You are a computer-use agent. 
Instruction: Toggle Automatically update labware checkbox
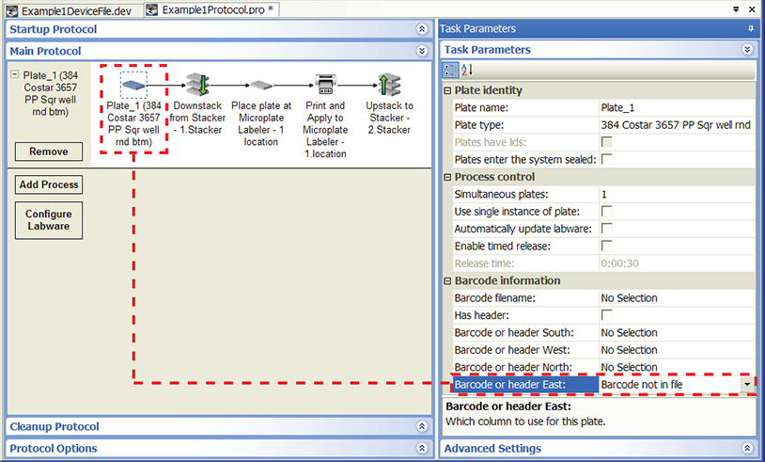pos(607,229)
